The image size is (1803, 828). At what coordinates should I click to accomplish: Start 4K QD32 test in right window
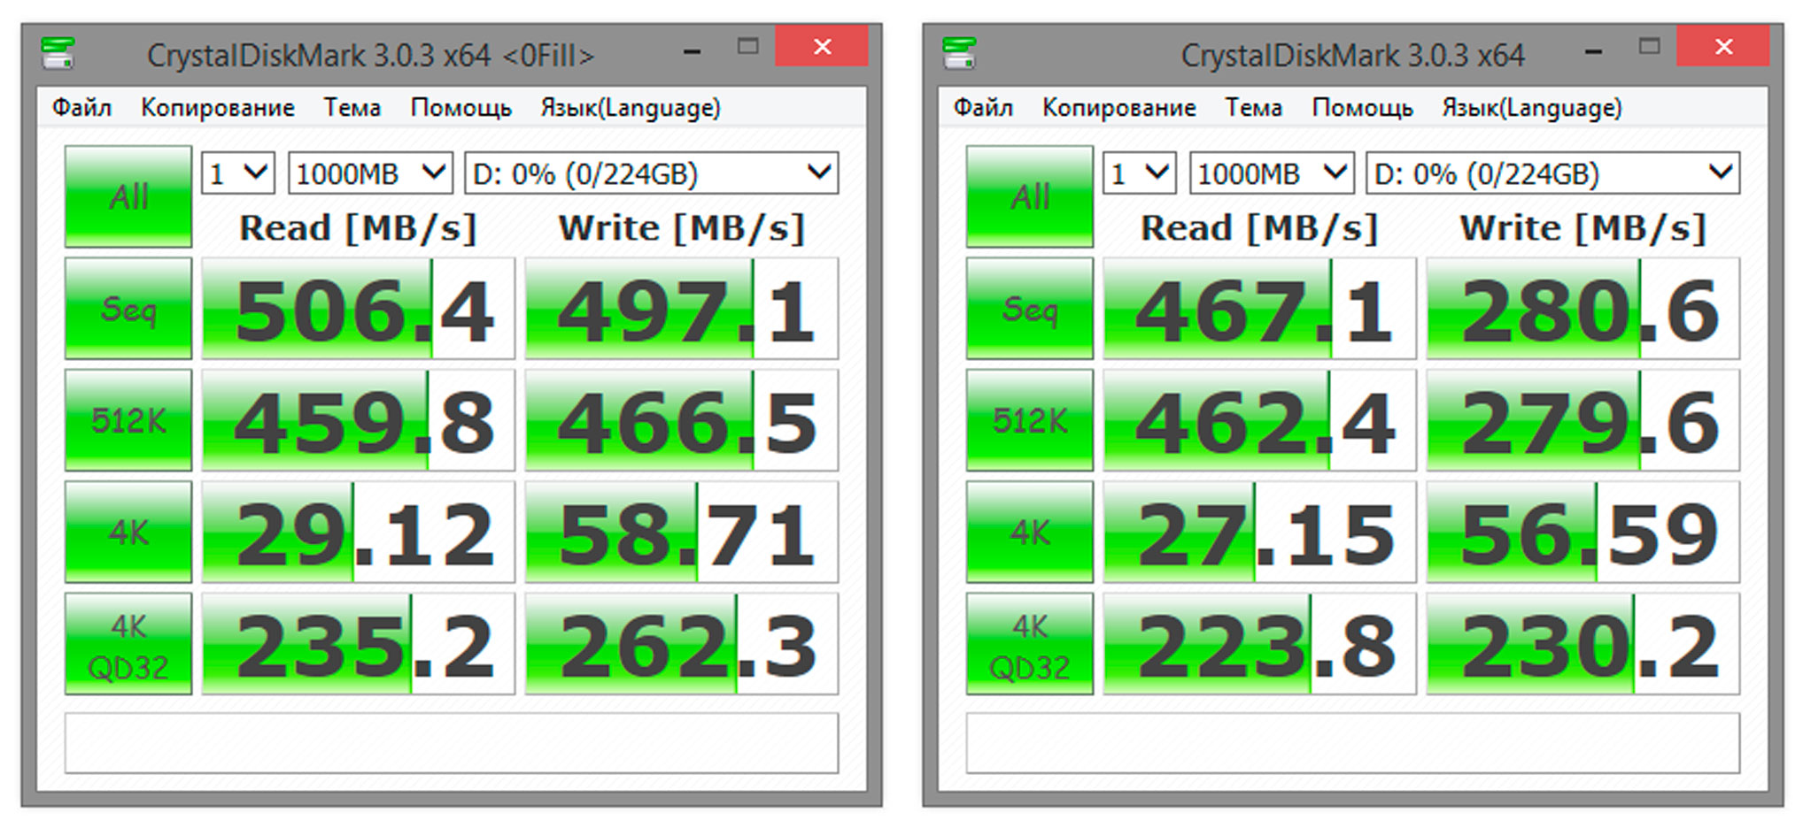coord(1030,644)
